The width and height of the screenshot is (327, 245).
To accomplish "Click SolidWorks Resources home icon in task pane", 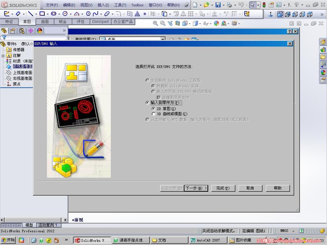I will tap(323, 42).
